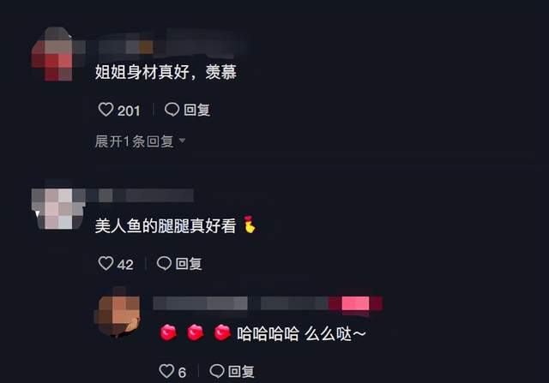This screenshot has width=549, height=383.
Task: Tap the heart icon beside 42
Action: 106,263
